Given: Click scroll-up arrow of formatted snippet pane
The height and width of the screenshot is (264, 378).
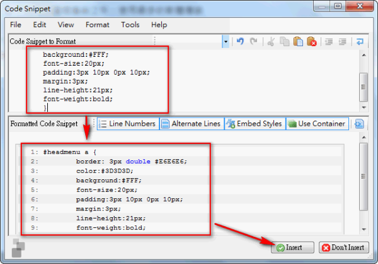Looking at the screenshot, I should click(364, 138).
